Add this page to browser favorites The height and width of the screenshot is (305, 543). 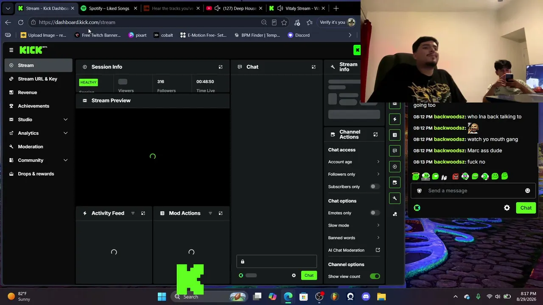284,22
